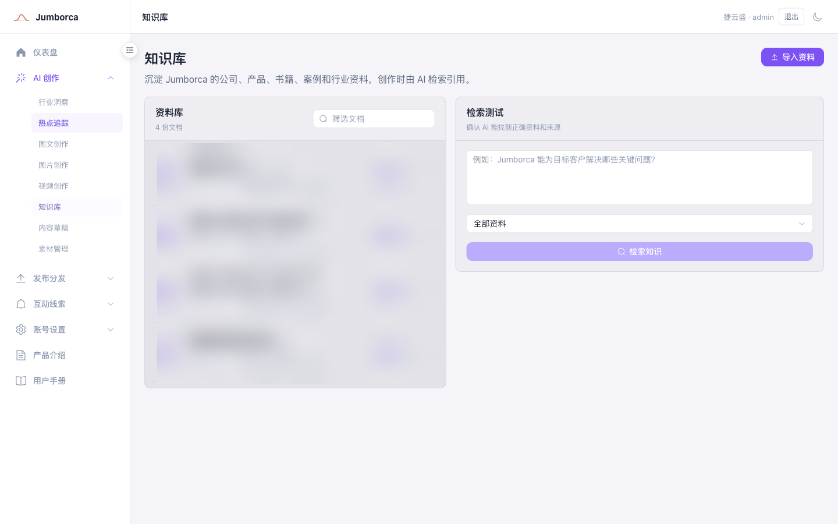This screenshot has height=524, width=838.
Task: Click the Jumborca logo icon
Action: [x=22, y=17]
